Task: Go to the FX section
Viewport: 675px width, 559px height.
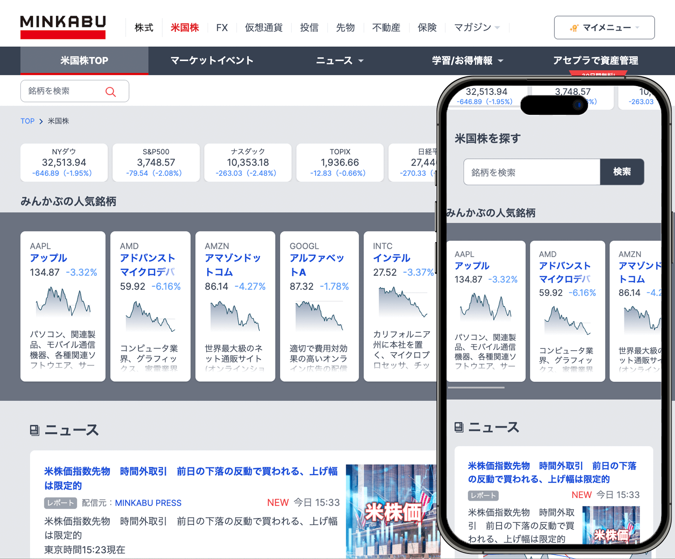Action: click(222, 28)
